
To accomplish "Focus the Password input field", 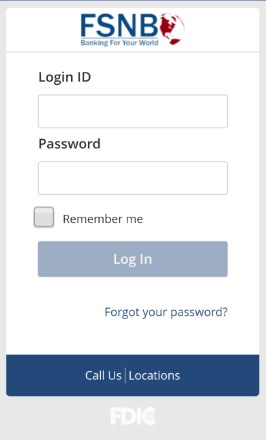I will 133,178.
